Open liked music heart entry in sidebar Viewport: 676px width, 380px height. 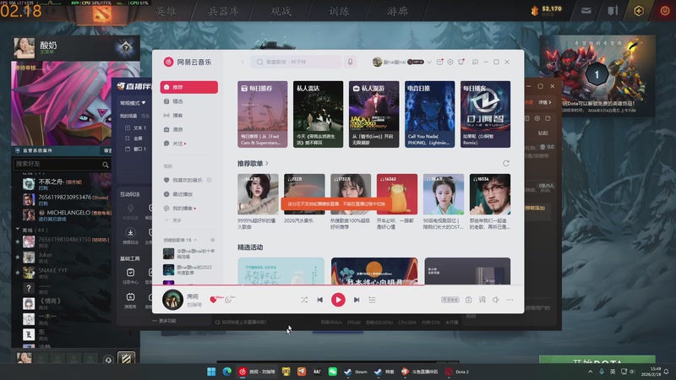pyautogui.click(x=183, y=180)
